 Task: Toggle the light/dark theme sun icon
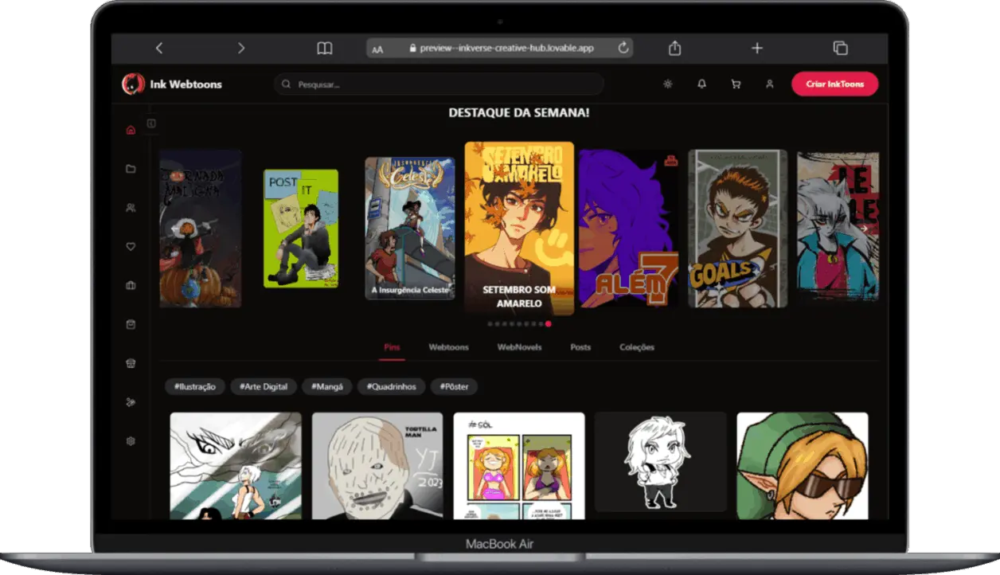[667, 84]
